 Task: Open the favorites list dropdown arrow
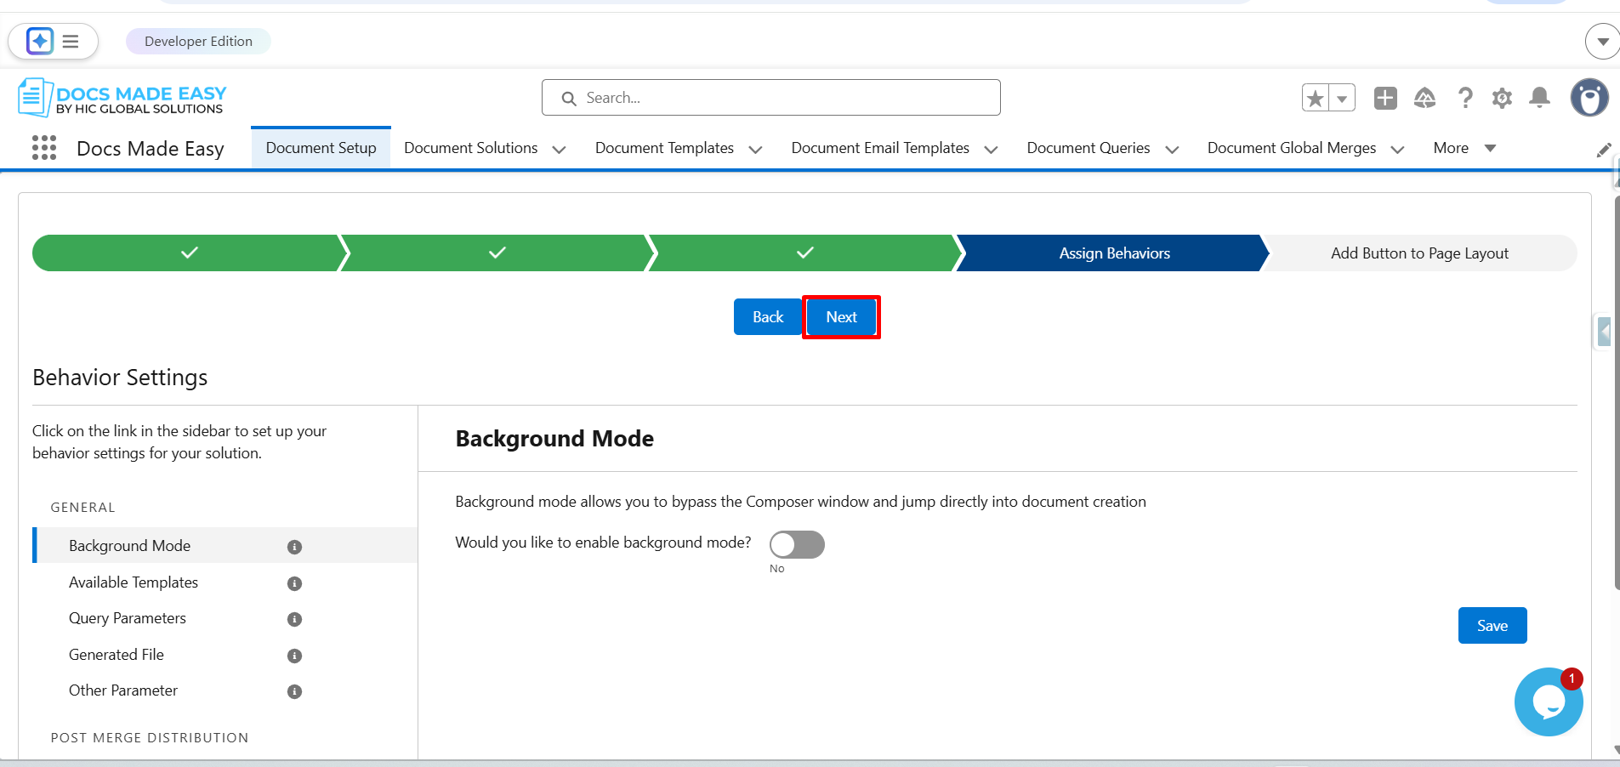pyautogui.click(x=1342, y=99)
